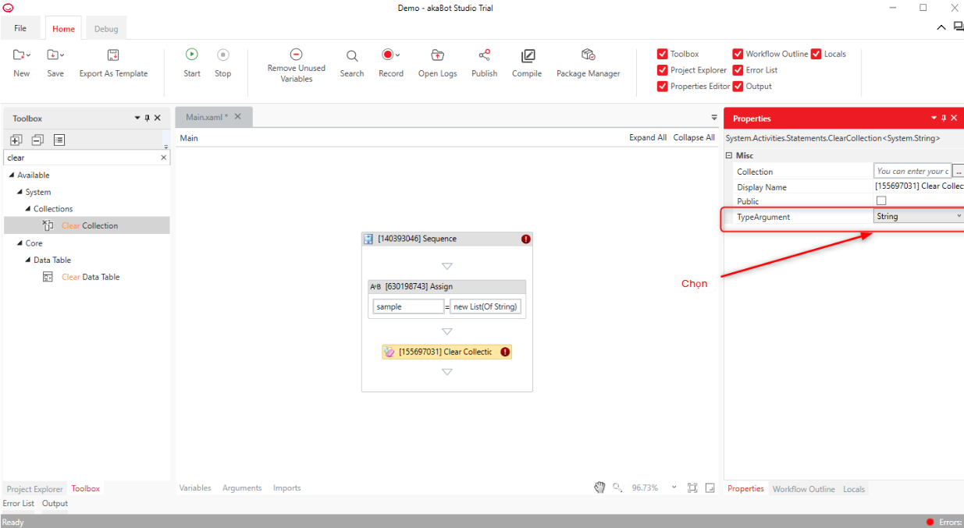
Task: Open the zoom percentage dropdown
Action: coord(674,487)
